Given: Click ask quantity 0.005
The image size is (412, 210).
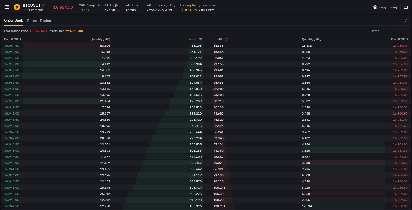Looking at the screenshot, I should coord(306,52).
